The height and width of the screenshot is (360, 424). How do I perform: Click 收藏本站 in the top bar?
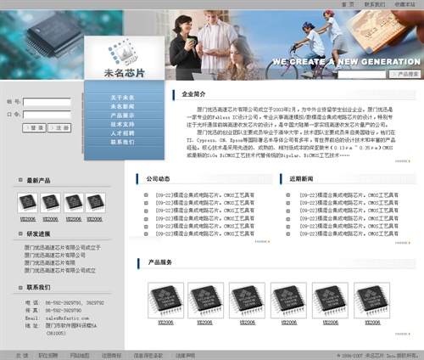pyautogui.click(x=404, y=4)
